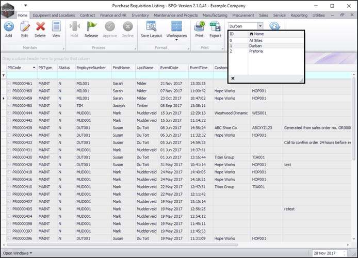This screenshot has width=358, height=258.
Task: Open the Service tab
Action: coord(280,15)
